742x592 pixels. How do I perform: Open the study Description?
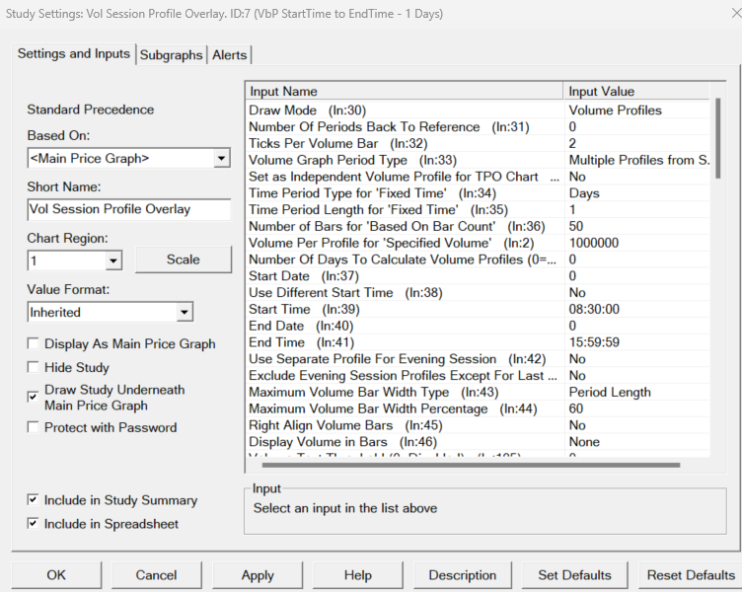point(462,575)
